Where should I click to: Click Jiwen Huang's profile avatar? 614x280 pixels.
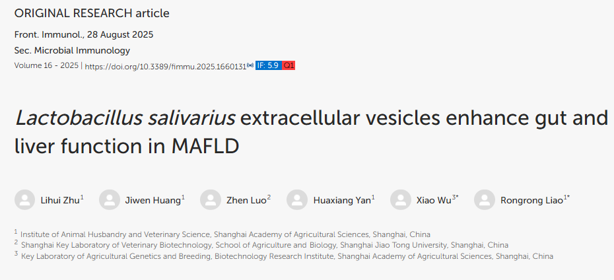coord(109,199)
